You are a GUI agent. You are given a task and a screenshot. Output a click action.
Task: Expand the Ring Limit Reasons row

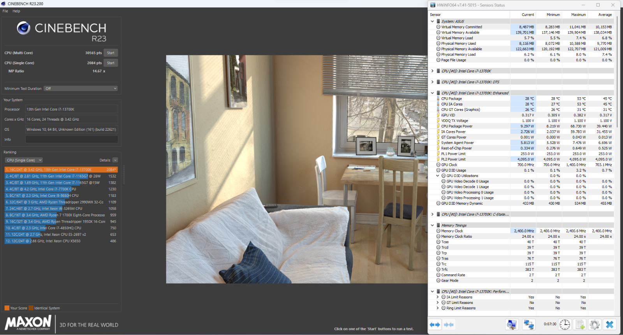pos(438,308)
